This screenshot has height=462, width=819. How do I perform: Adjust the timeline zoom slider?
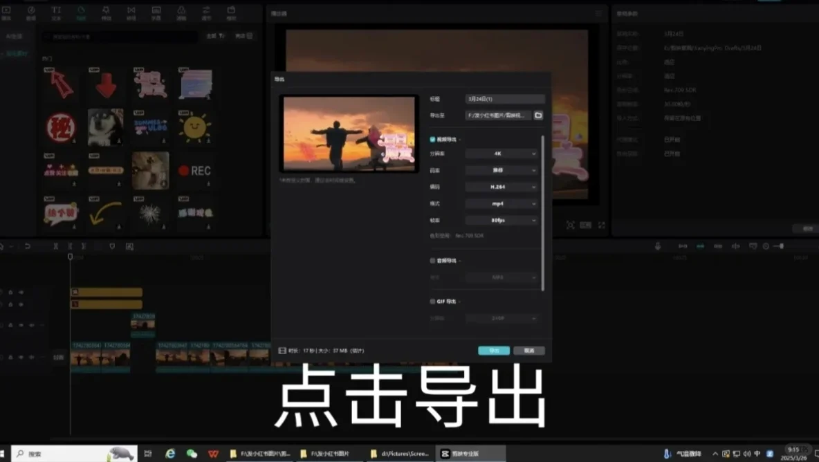click(x=780, y=246)
